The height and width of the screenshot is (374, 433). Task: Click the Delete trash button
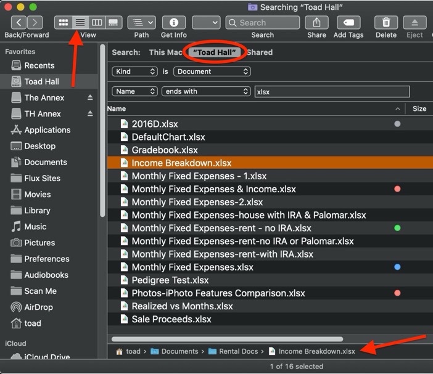coord(386,22)
